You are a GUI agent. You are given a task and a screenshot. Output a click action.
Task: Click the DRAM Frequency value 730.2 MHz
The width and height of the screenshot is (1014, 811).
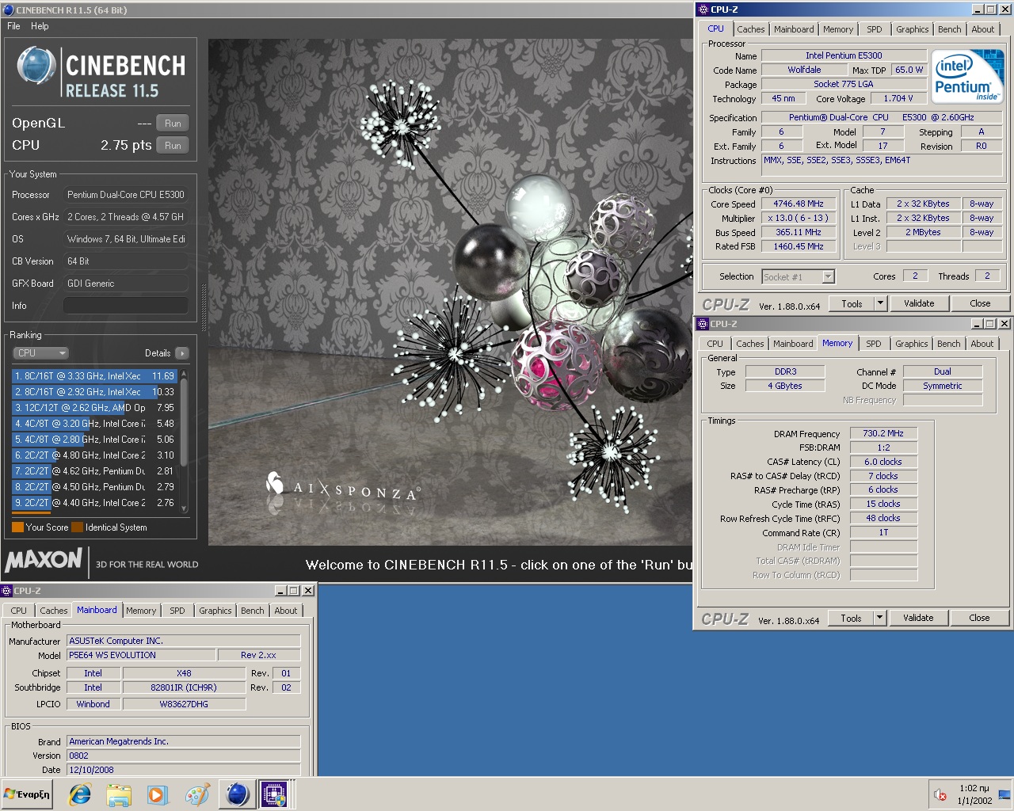tap(883, 433)
